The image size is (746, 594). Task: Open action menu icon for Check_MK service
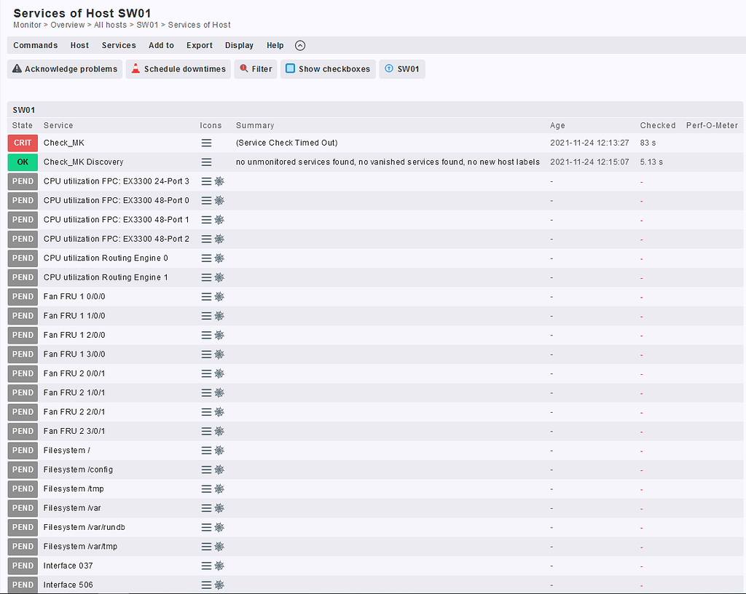[206, 143]
